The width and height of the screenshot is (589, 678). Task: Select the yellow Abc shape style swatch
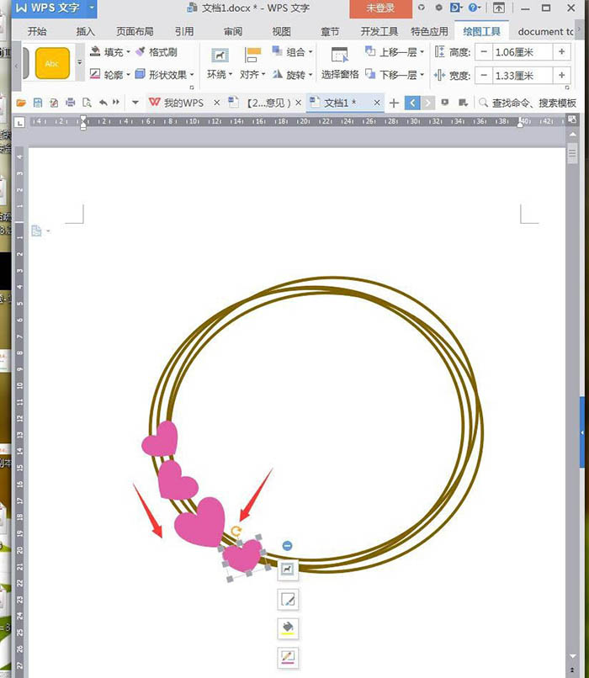coord(52,63)
